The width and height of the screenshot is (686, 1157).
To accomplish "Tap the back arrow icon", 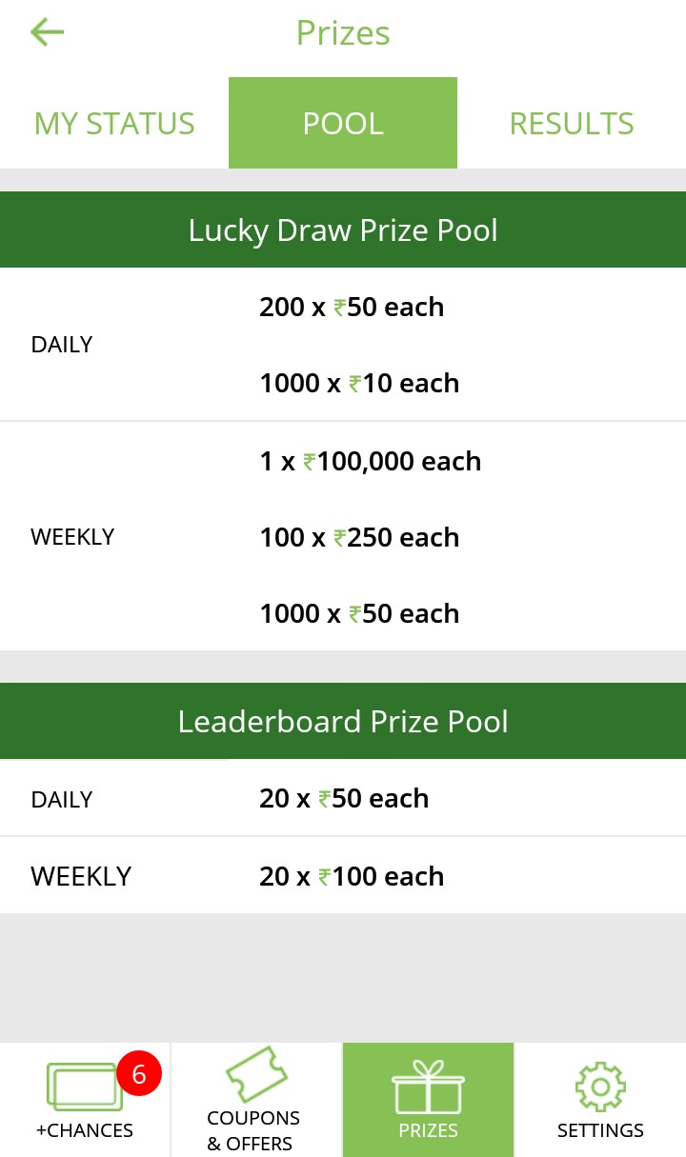I will 47,32.
